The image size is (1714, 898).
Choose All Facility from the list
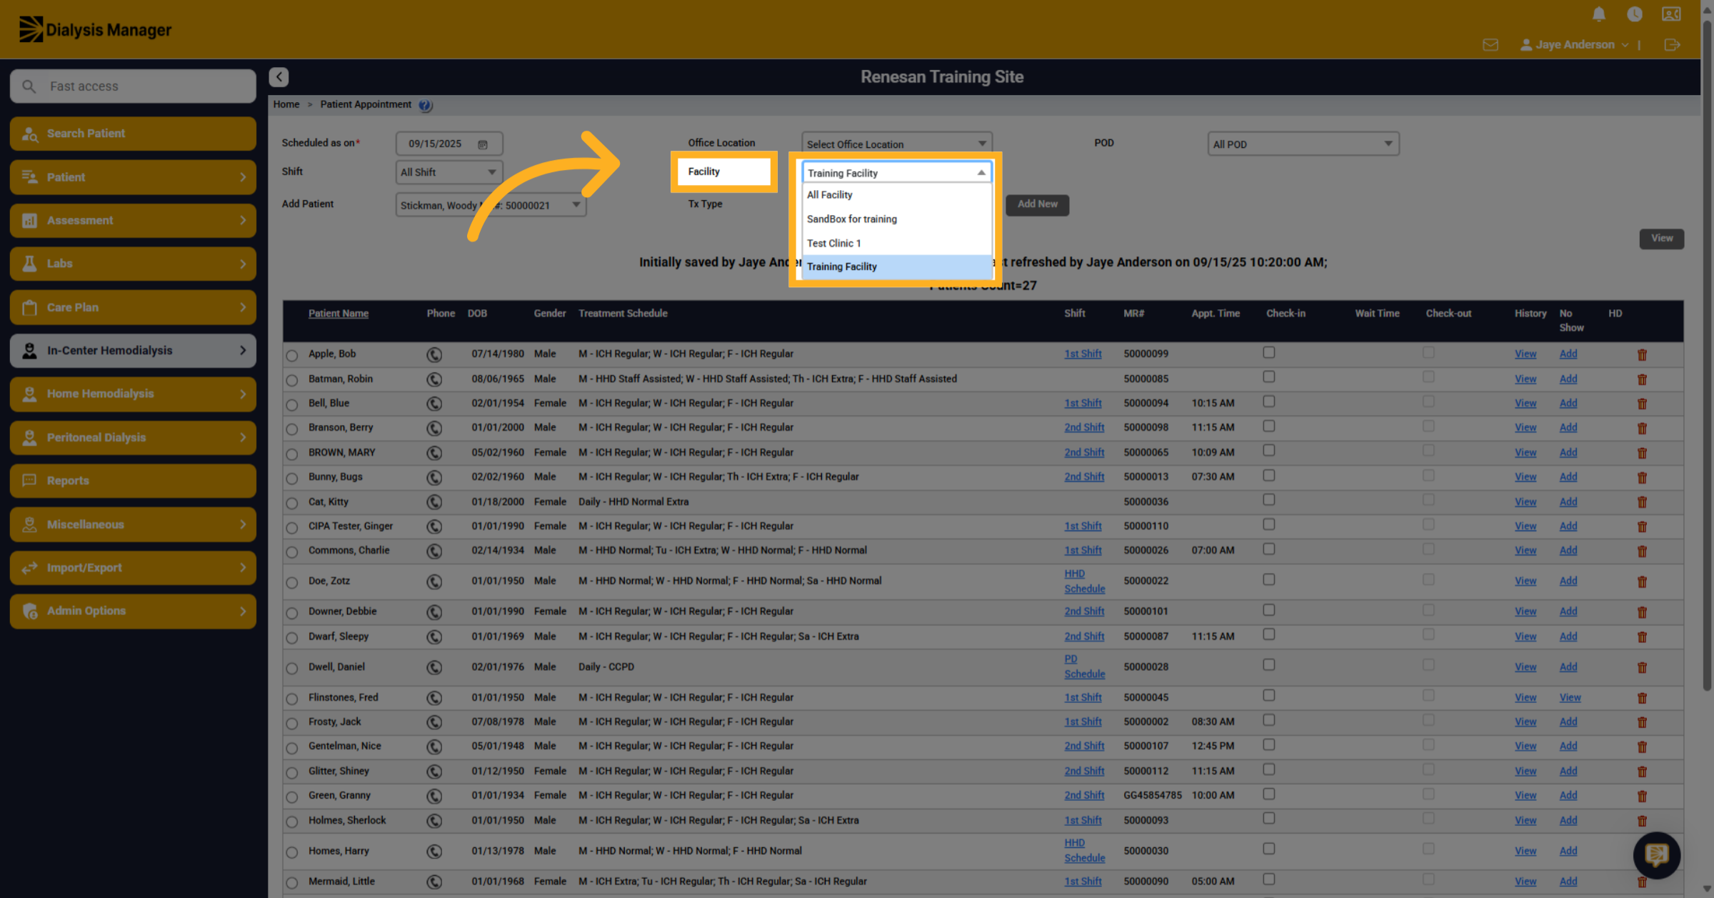[896, 194]
